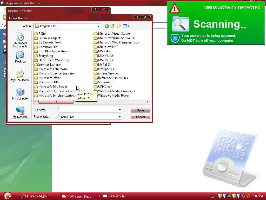Close the Display Properties window

point(103,9)
